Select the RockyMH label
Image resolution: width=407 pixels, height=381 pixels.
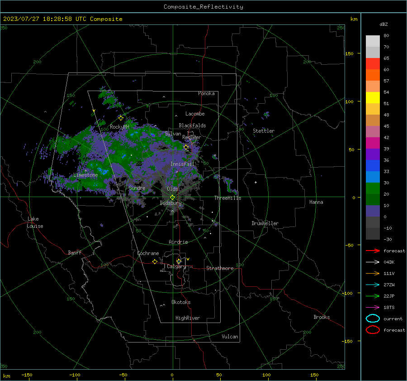coord(119,127)
